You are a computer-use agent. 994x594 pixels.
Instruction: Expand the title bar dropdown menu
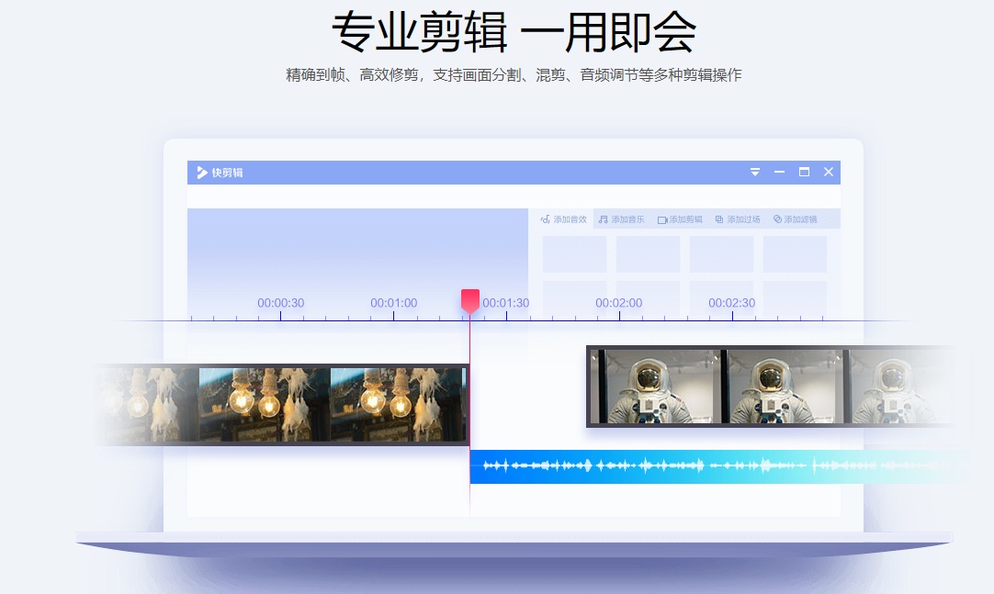(x=755, y=172)
